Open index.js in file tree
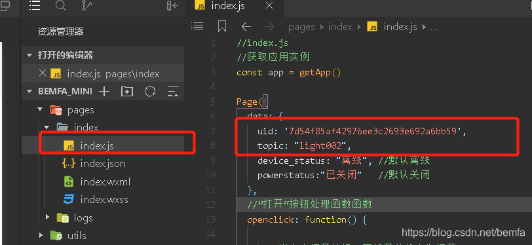The height and width of the screenshot is (245, 532). point(97,146)
